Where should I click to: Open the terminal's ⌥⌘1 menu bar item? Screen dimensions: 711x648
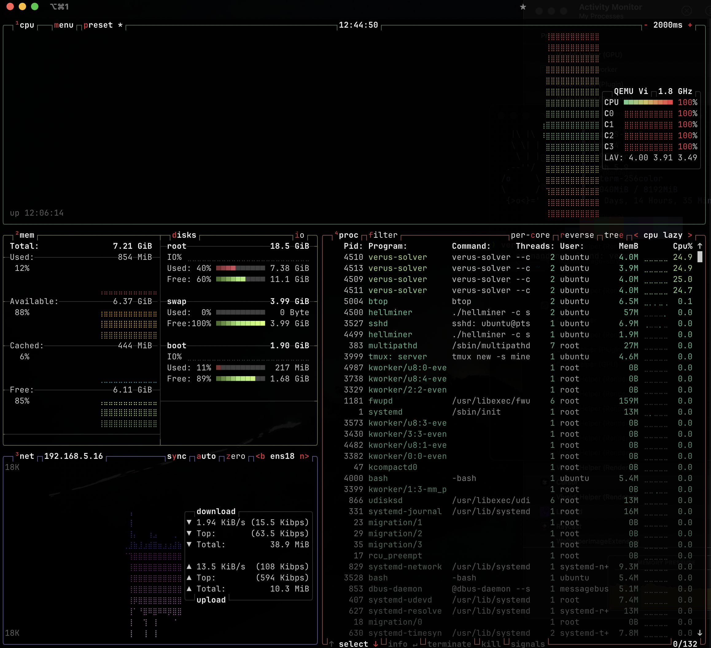pyautogui.click(x=60, y=6)
